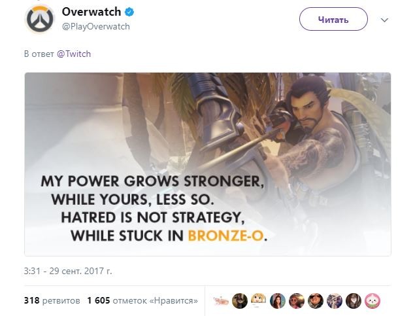Open the @PlayOverwatch handle link
Screen dimensions: 413x316
96,27
